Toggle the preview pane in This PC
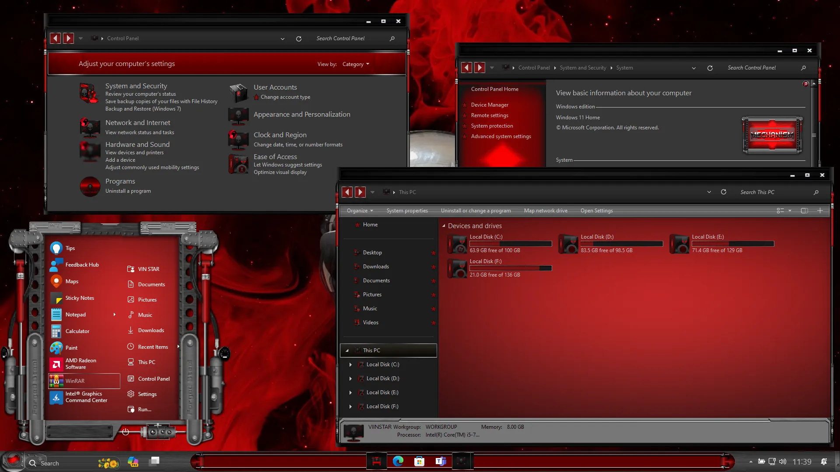The width and height of the screenshot is (840, 472). [x=804, y=211]
